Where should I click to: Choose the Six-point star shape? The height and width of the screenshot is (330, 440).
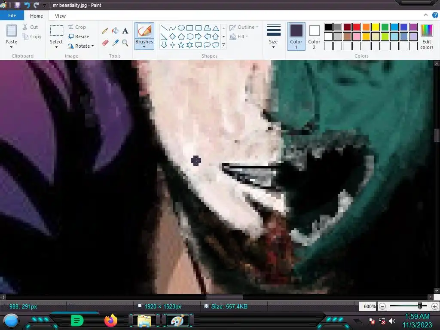(189, 45)
